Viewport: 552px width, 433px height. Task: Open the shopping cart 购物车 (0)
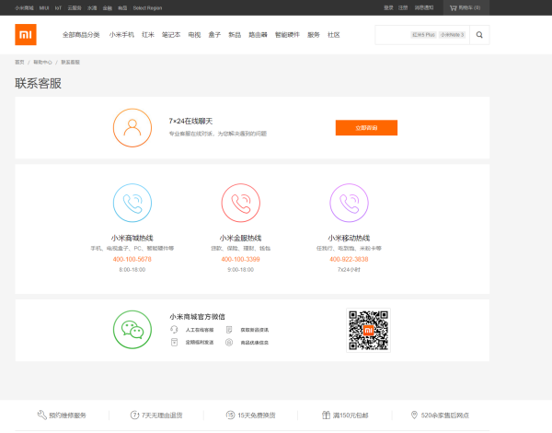466,7
